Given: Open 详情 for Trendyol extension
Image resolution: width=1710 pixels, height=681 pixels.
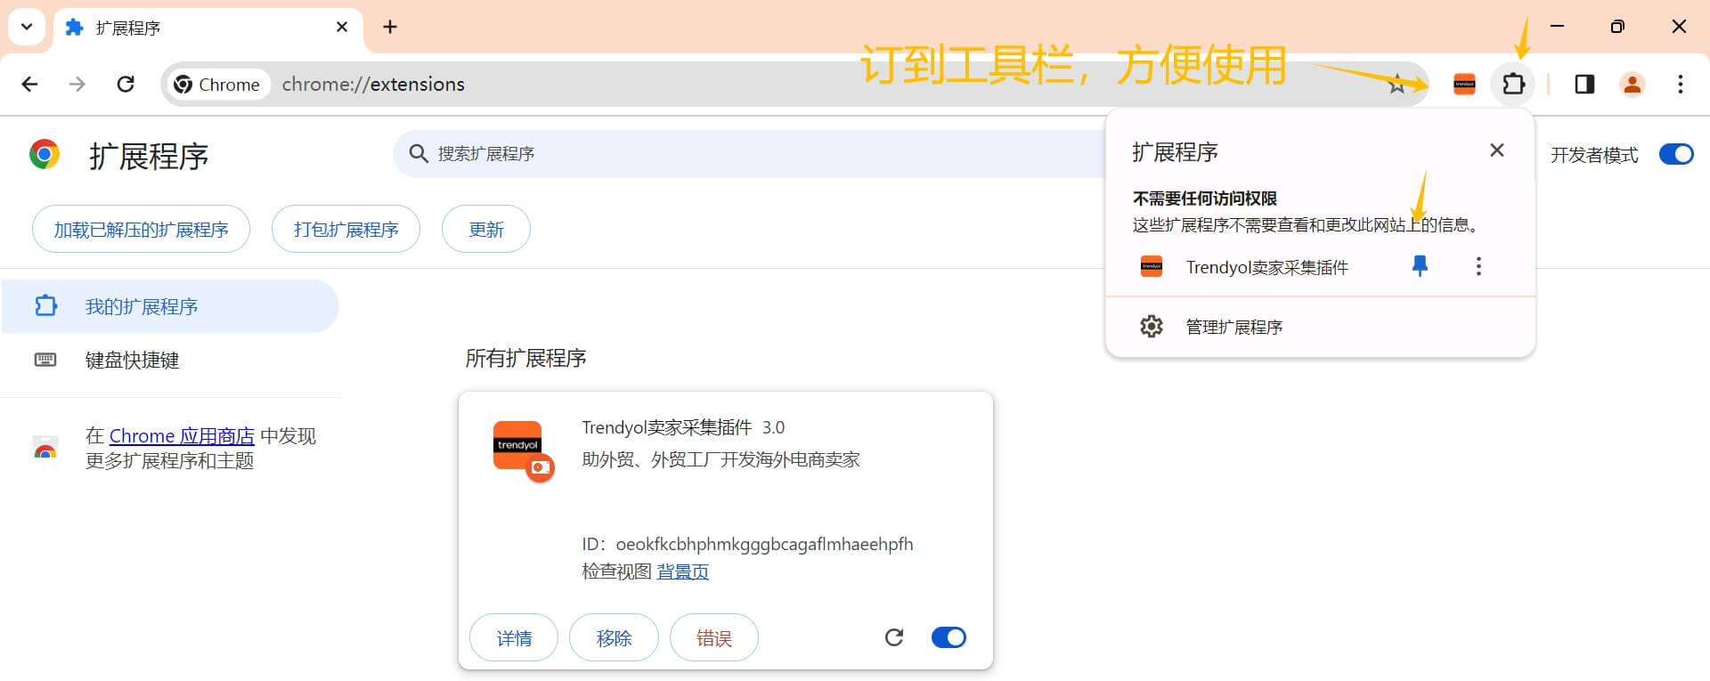Looking at the screenshot, I should coord(514,637).
